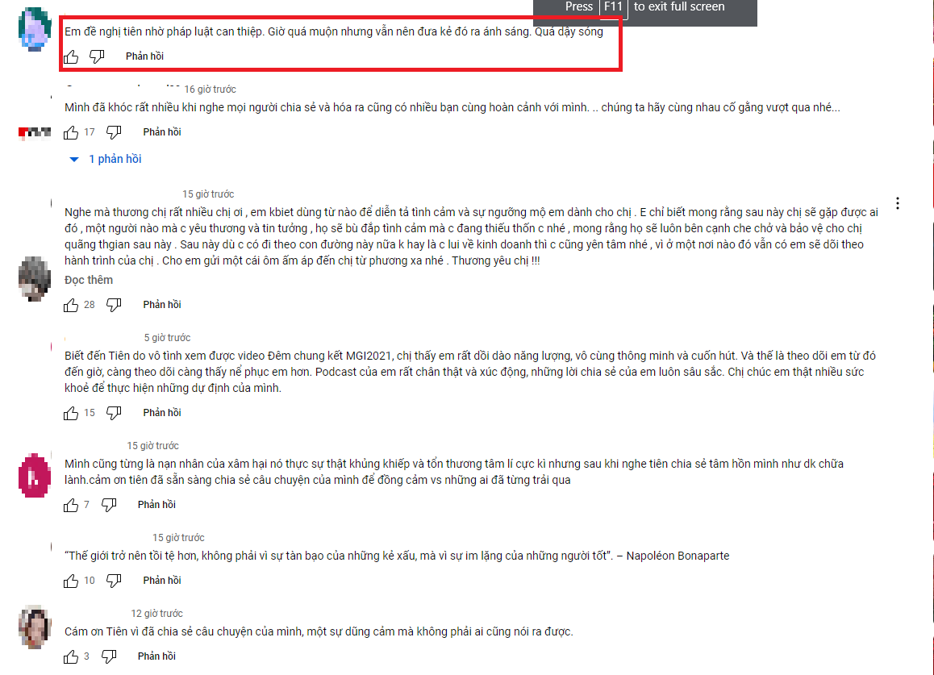This screenshot has height=675, width=934.
Task: Dislike the comment with 17 likes
Action: point(114,132)
